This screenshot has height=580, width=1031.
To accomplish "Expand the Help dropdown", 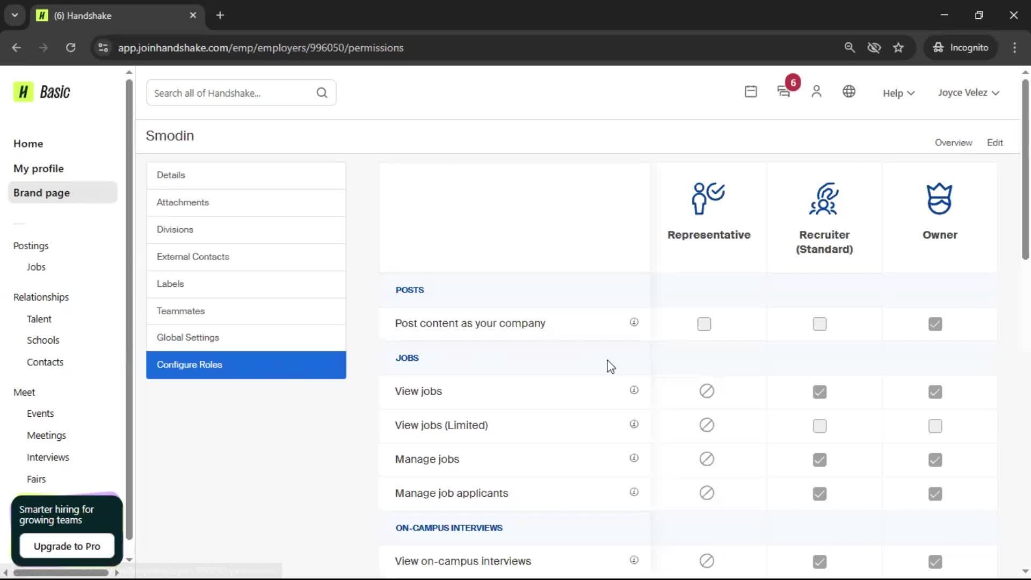I will click(x=898, y=93).
